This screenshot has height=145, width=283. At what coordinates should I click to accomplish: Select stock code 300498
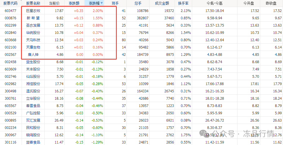pos(11,91)
